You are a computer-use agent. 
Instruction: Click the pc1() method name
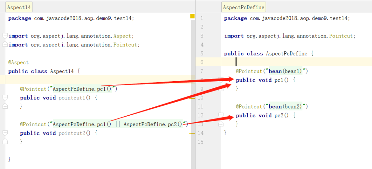(281, 80)
